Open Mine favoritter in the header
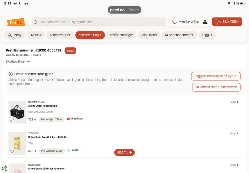 (x=186, y=22)
